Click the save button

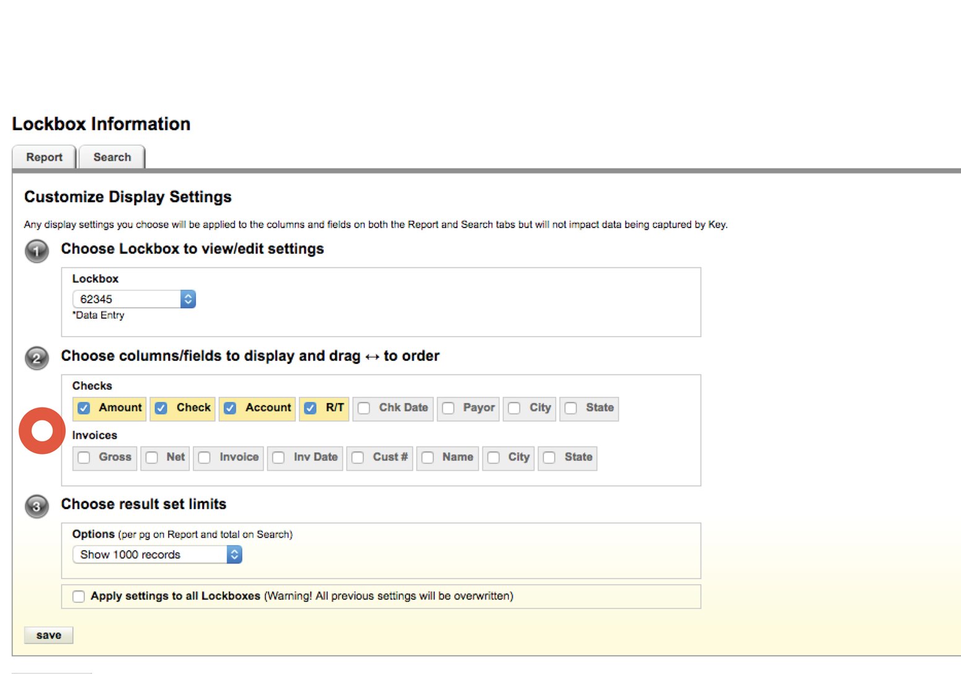coord(48,634)
